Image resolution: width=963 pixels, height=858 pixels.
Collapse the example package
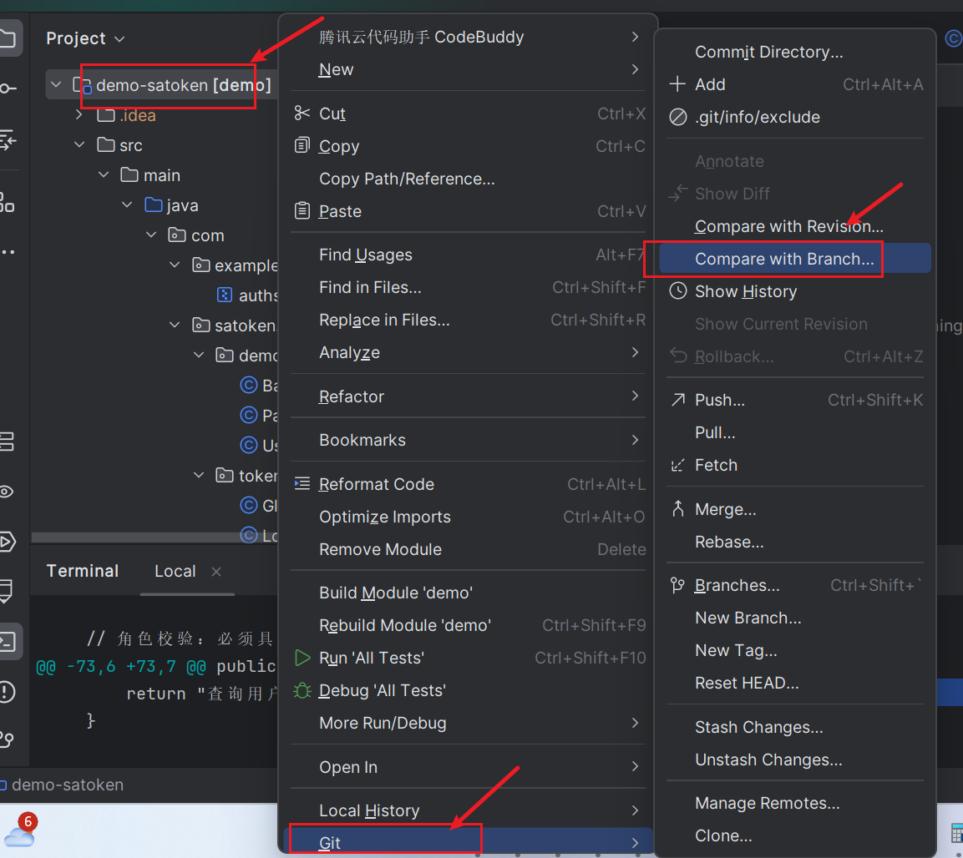pyautogui.click(x=175, y=265)
